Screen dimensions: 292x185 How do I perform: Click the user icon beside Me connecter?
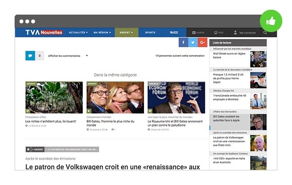[236, 33]
